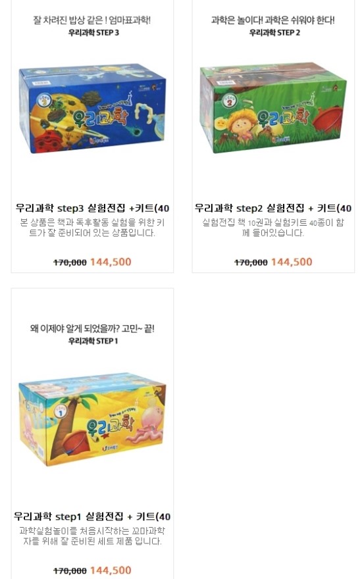Click the crossed-out 170,000 price under step2
The width and height of the screenshot is (362, 579).
coord(251,263)
